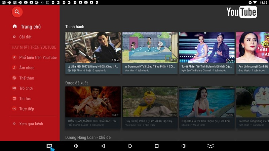Image resolution: width=269 pixels, height=151 pixels.
Task: Open the red search button
Action: [x=17, y=12]
